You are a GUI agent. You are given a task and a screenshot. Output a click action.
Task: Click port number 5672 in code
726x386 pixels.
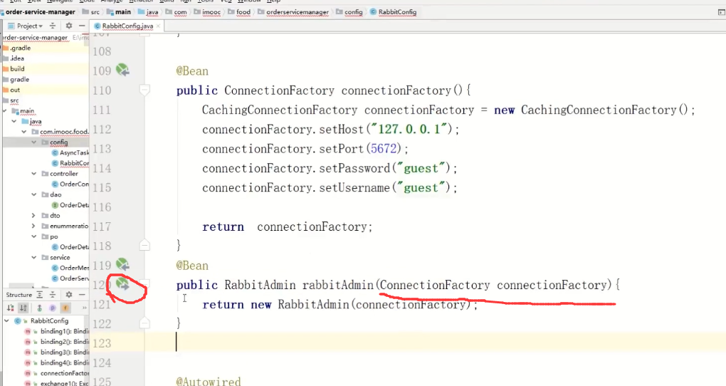[x=384, y=148]
